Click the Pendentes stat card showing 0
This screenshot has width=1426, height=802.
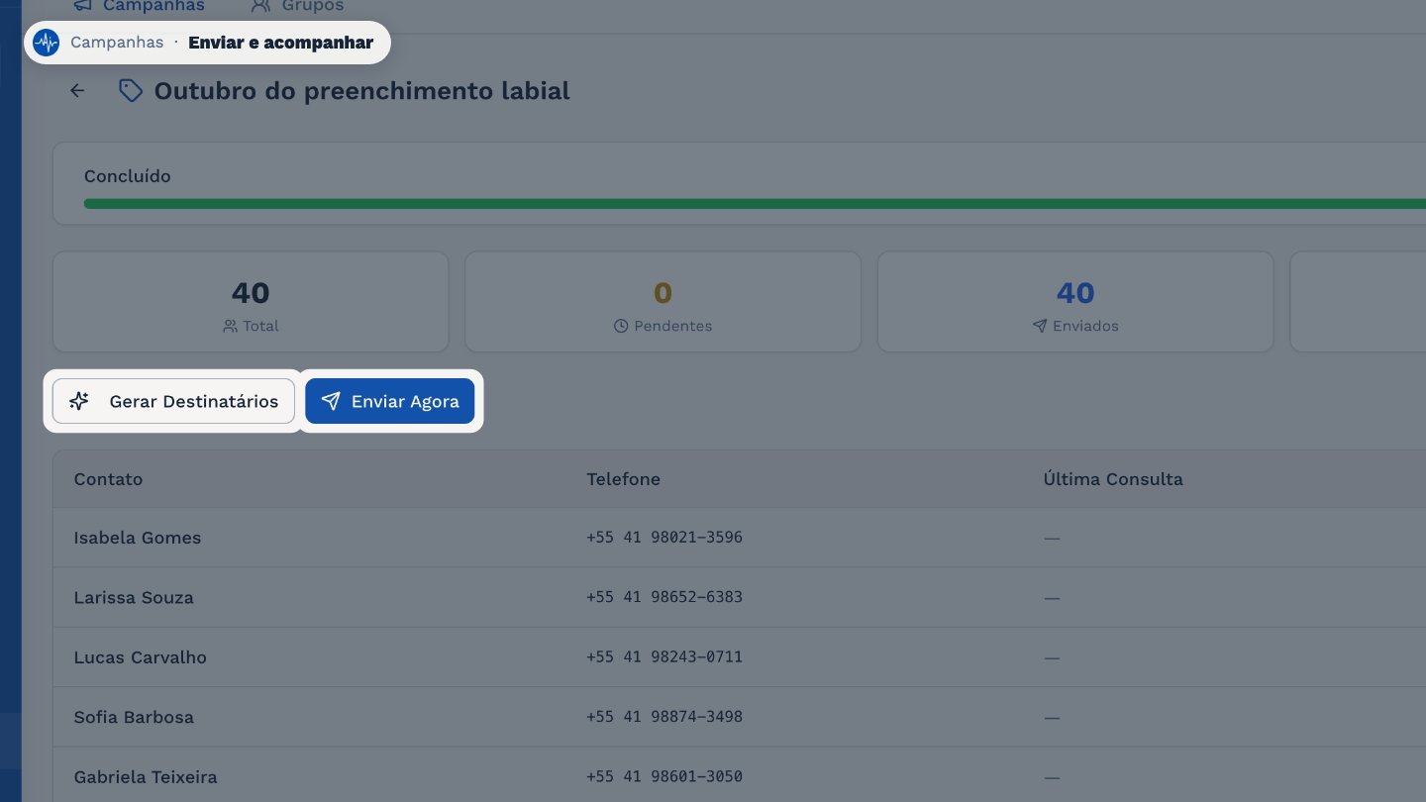pyautogui.click(x=662, y=302)
